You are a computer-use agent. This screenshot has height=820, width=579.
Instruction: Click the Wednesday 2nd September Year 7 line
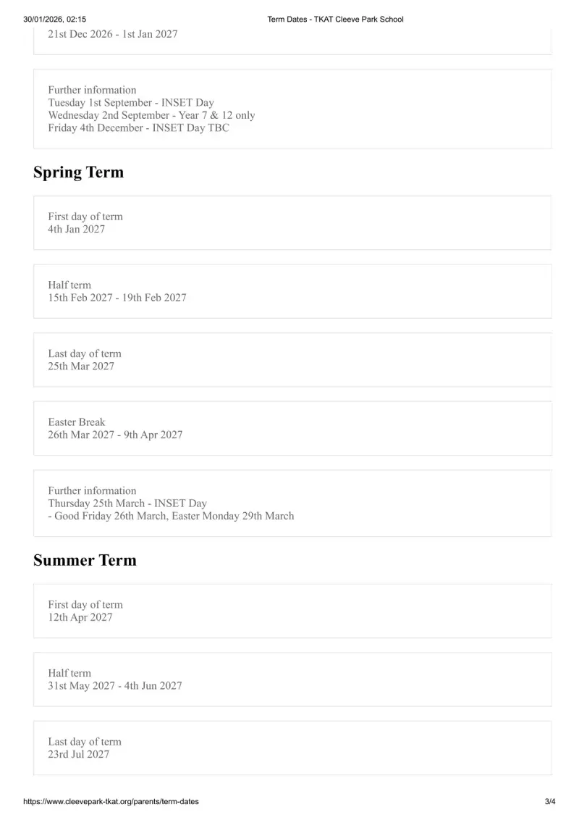click(x=151, y=115)
